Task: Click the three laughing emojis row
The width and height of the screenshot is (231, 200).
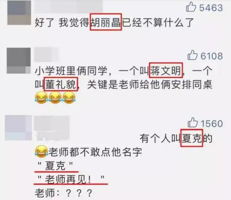Action: pyautogui.click(x=55, y=98)
